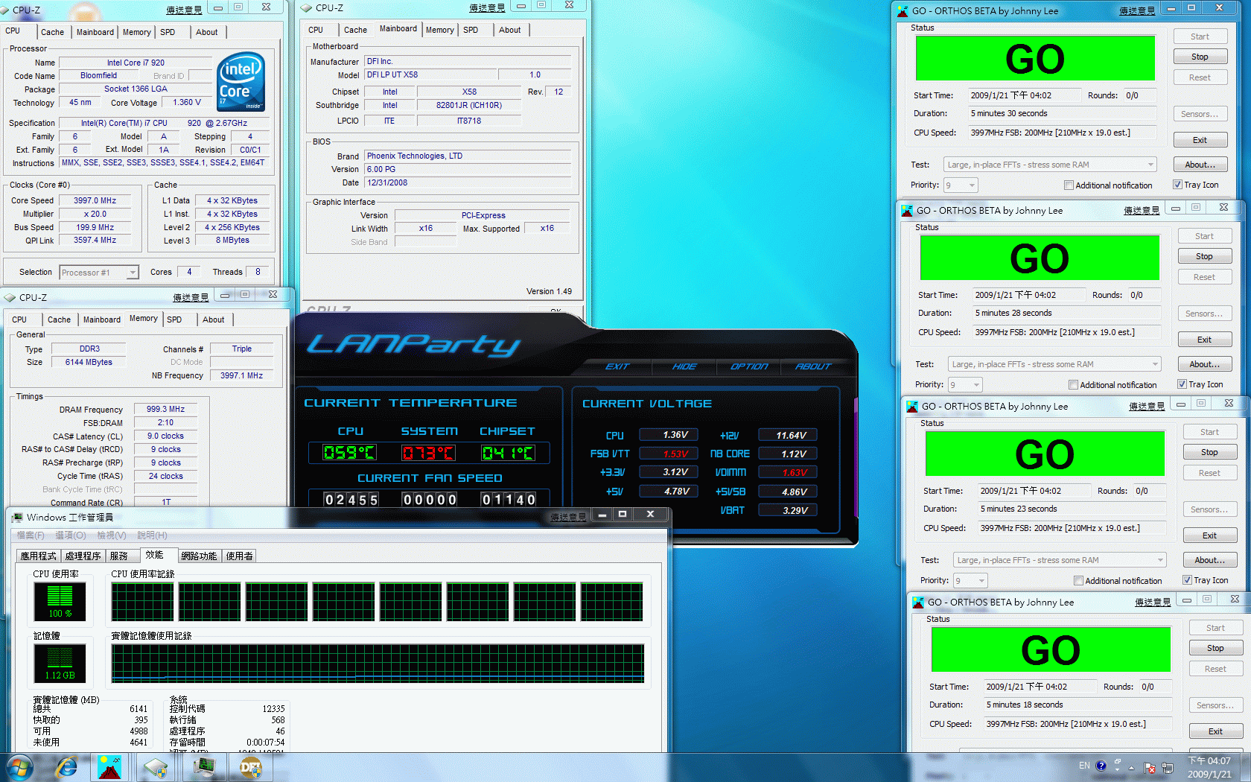
Task: Click the Task Manager taskbar monitor icon
Action: click(x=203, y=767)
